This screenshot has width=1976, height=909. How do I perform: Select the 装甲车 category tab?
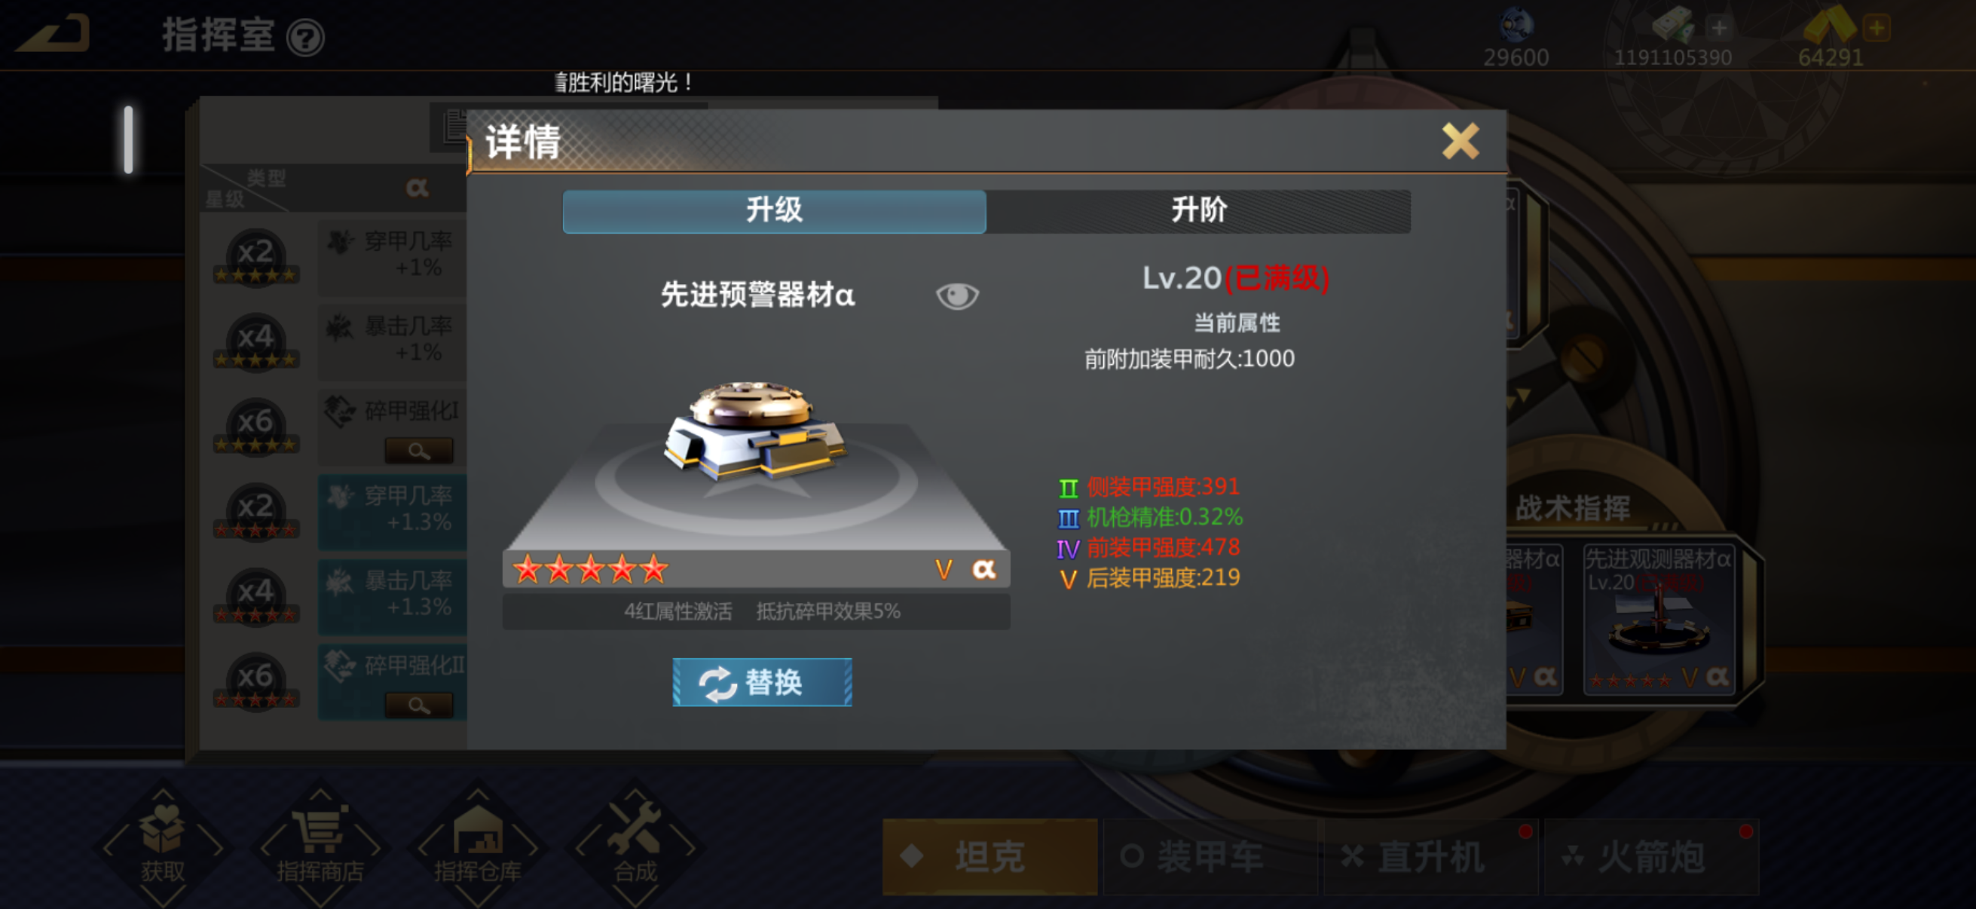point(1210,856)
